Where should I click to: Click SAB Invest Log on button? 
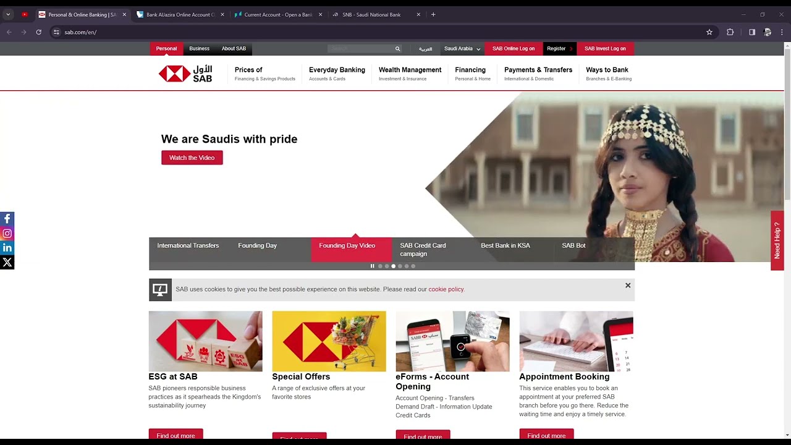[605, 49]
